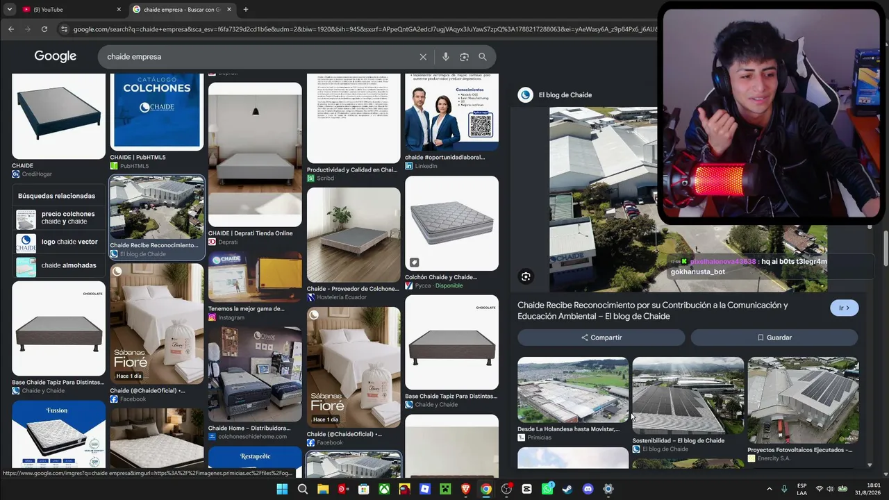Open the Deprati Tienda Online bed image
889x500 pixels.
pos(255,155)
